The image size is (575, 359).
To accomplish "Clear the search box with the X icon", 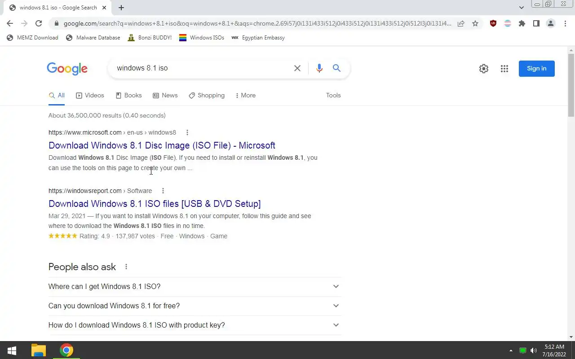I will tap(297, 68).
